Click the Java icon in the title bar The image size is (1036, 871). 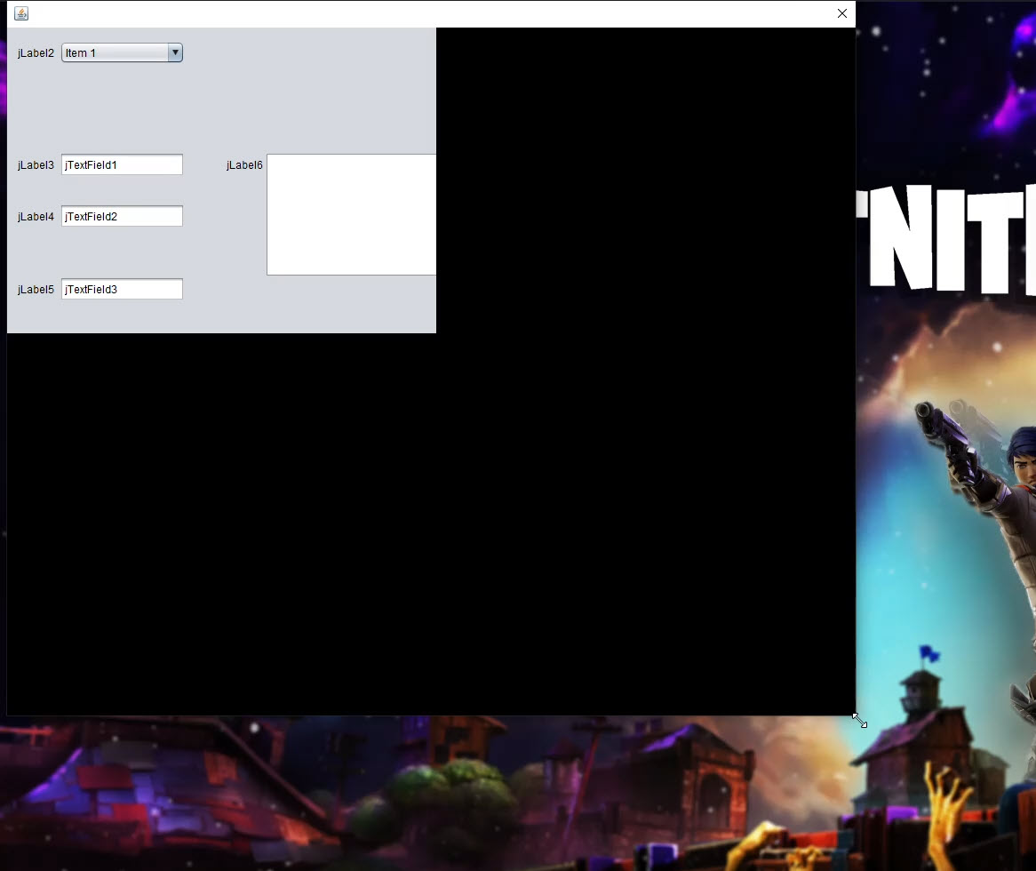point(21,13)
